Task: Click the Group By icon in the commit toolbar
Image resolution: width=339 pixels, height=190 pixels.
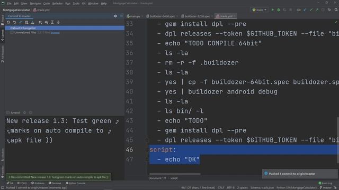Action: (40, 22)
